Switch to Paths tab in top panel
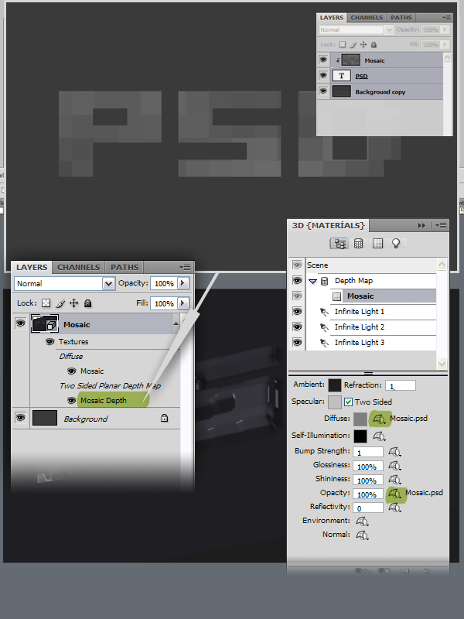Screen dimensions: 464x619 pyautogui.click(x=401, y=18)
